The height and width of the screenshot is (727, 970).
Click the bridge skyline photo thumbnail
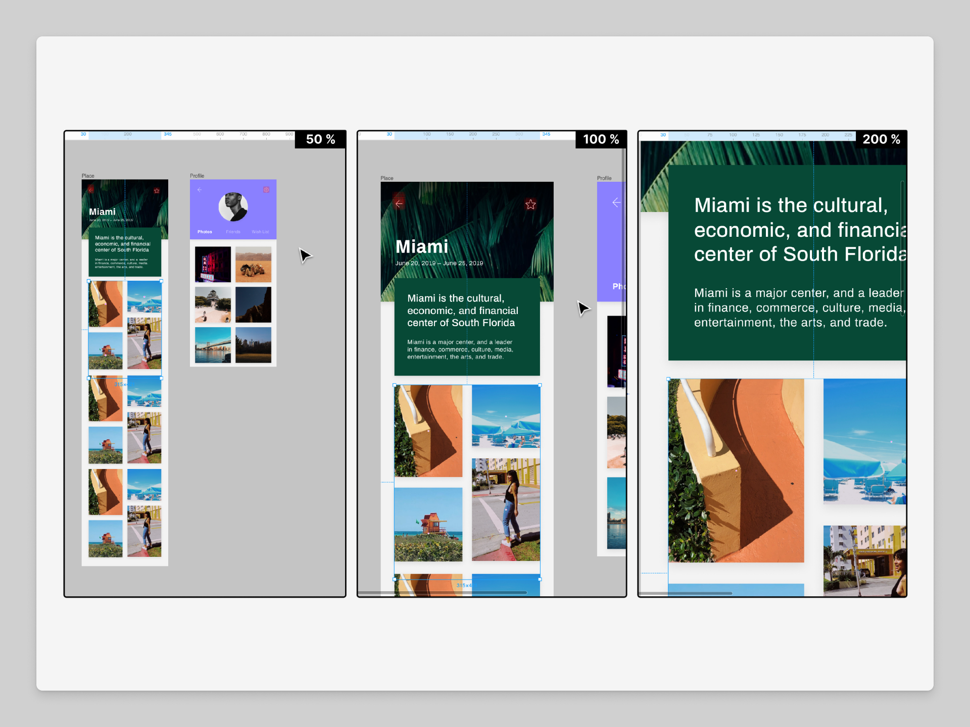pyautogui.click(x=213, y=345)
